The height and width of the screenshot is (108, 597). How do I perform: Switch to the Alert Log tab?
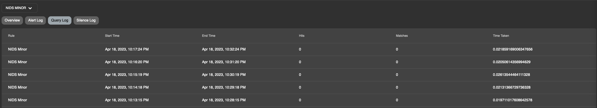pyautogui.click(x=35, y=20)
